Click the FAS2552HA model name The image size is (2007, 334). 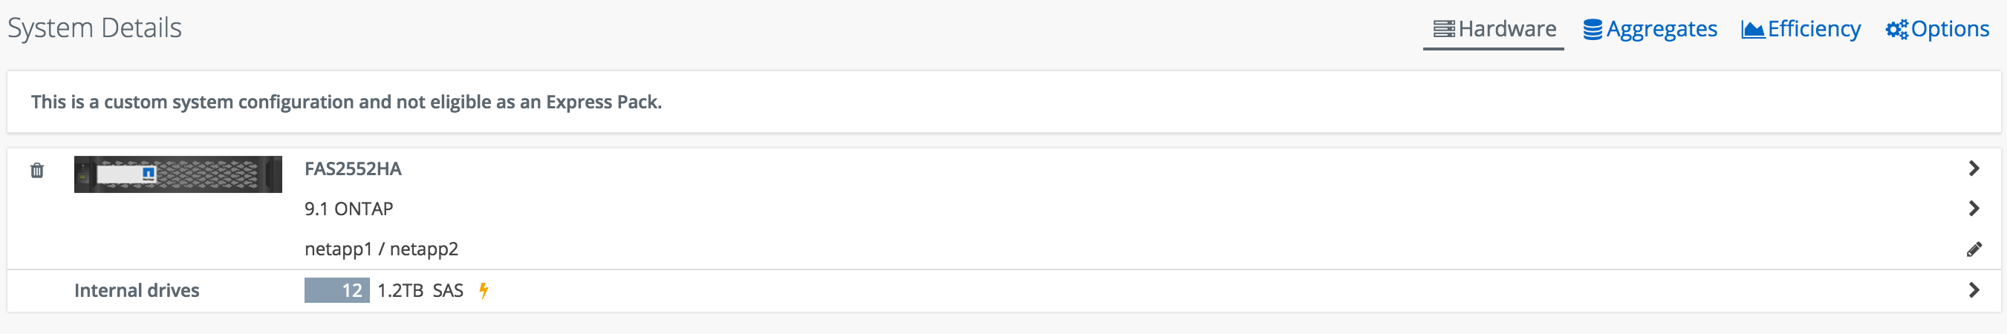click(x=353, y=169)
